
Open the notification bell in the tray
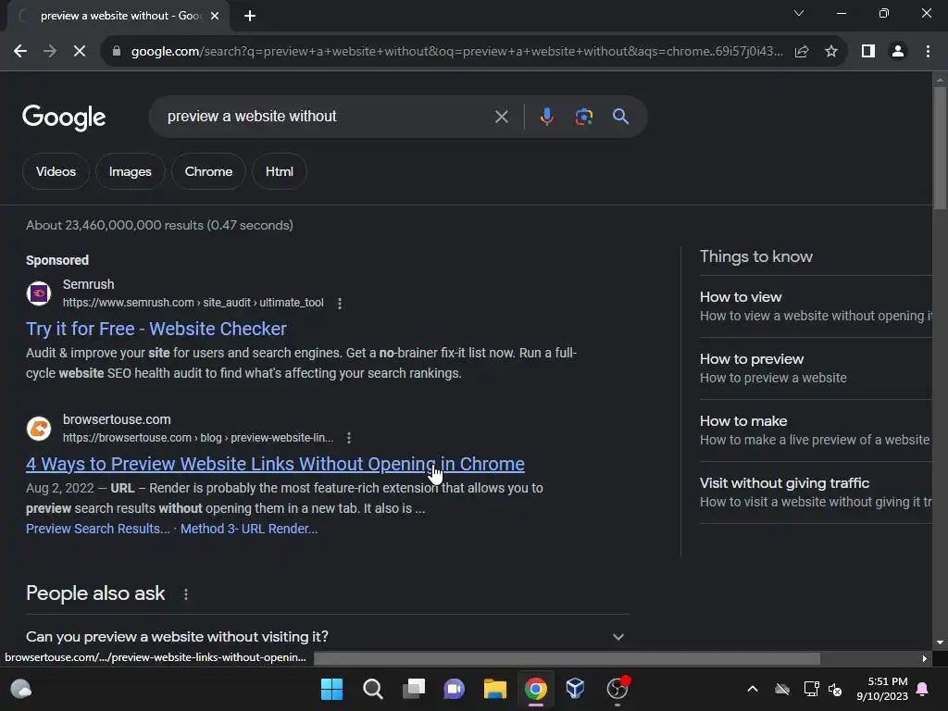click(x=923, y=689)
